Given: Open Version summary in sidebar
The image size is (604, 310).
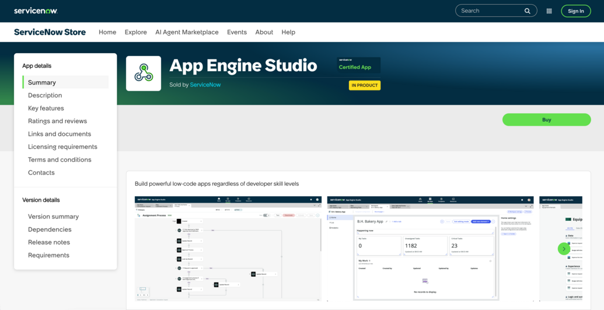Looking at the screenshot, I should pos(54,217).
